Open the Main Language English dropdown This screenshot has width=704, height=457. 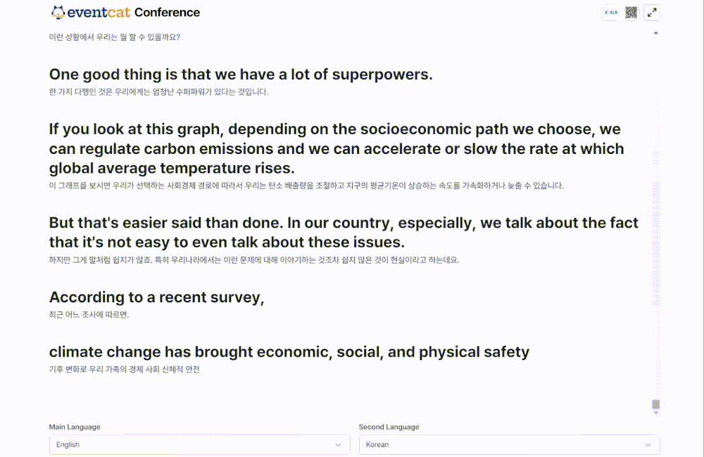coord(199,444)
